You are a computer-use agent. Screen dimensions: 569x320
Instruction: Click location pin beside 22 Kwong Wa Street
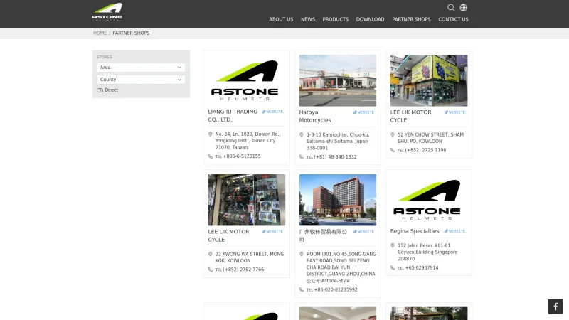210,255
